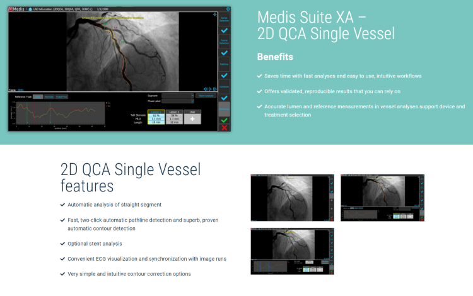Click the %D Stenosis row label

pos(138,115)
